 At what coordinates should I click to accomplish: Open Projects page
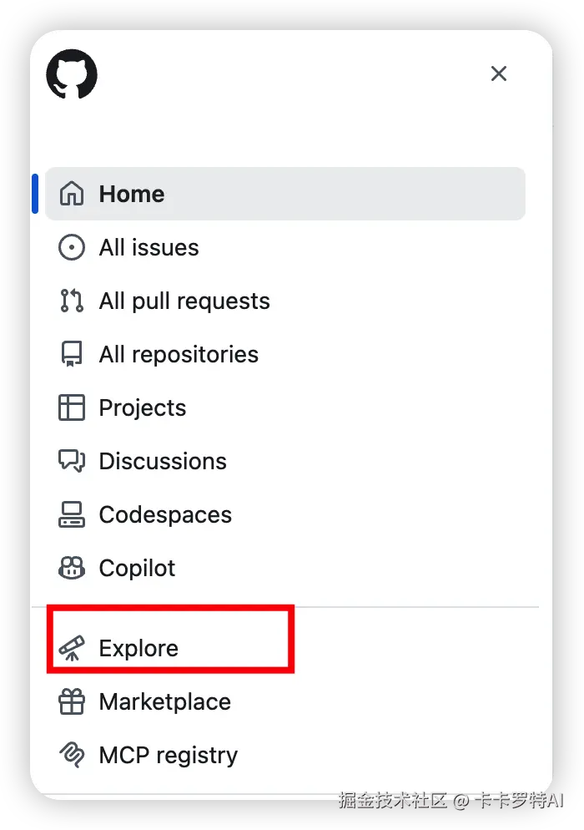pos(285,407)
